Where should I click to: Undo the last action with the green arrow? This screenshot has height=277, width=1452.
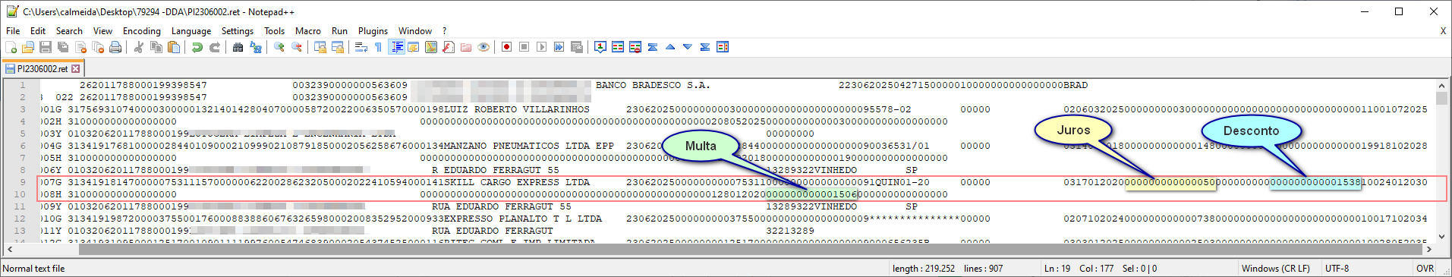point(197,47)
